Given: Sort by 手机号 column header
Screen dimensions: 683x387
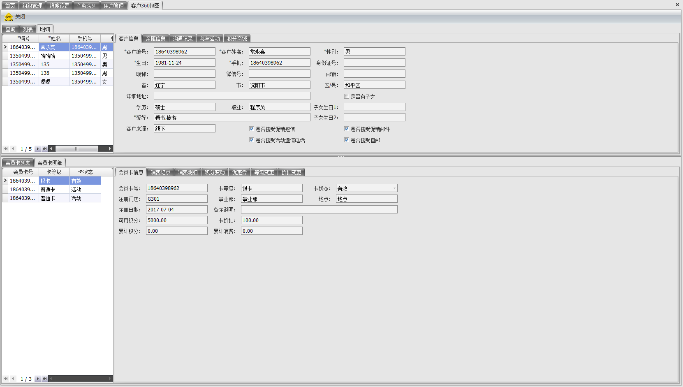Looking at the screenshot, I should [x=85, y=38].
